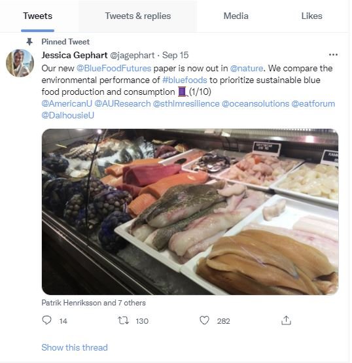This screenshot has height=363, width=352.
Task: Click the Jessica Gephart display name
Action: coord(75,56)
